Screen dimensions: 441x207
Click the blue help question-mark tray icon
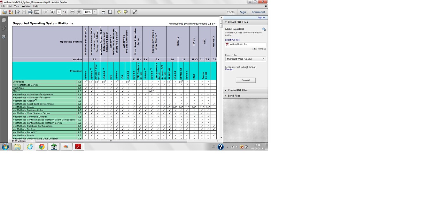click(x=220, y=147)
